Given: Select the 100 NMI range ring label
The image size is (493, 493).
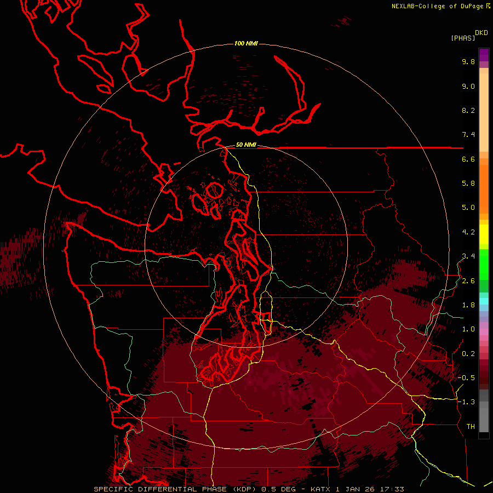Looking at the screenshot, I should tap(246, 43).
